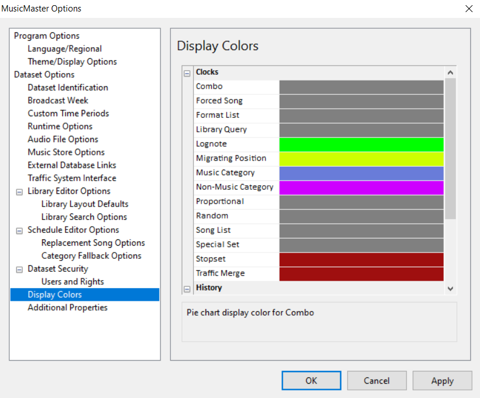480x398 pixels.
Task: Expand the History group
Action: tap(187, 289)
